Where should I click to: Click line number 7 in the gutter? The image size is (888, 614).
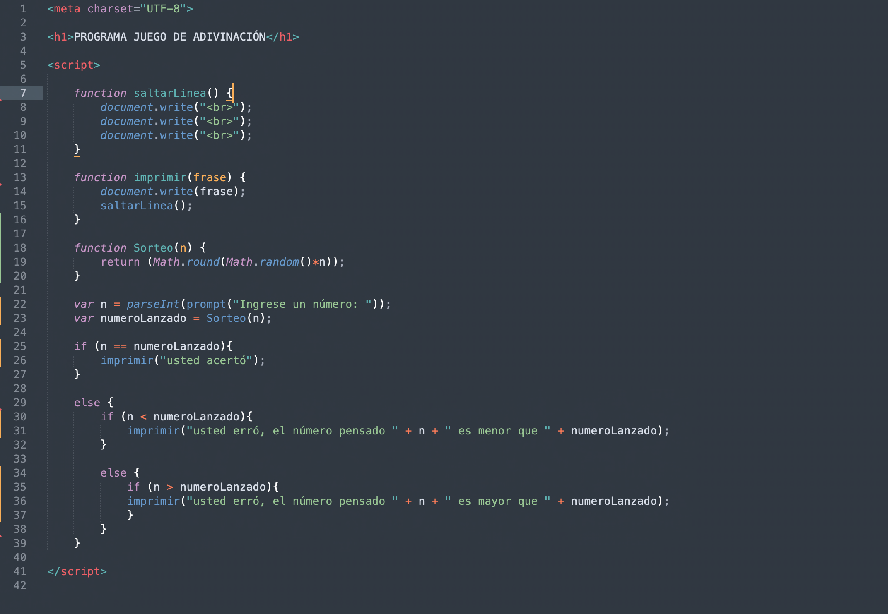[x=23, y=93]
